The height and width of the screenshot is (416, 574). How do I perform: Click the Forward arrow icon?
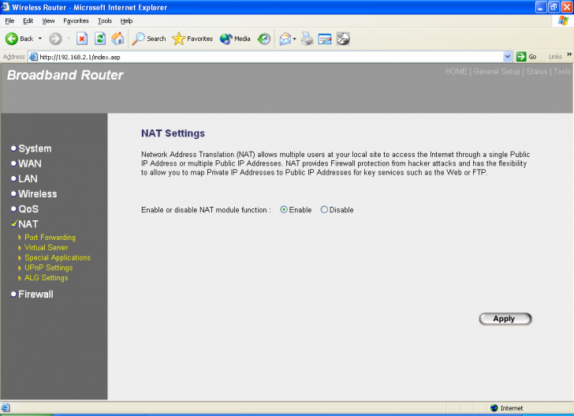point(56,39)
